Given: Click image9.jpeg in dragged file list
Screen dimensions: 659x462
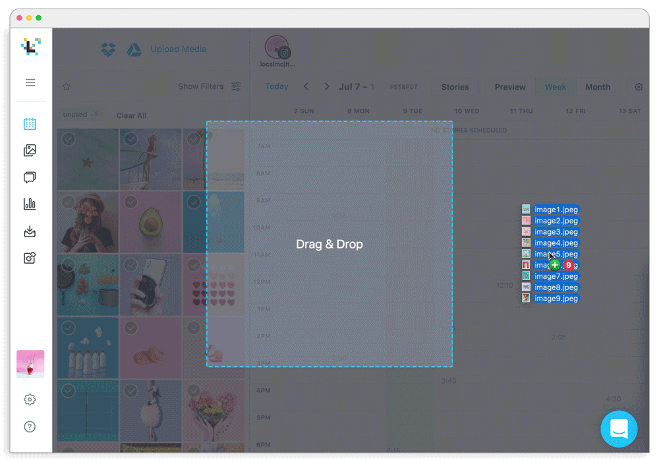Looking at the screenshot, I should click(x=556, y=299).
